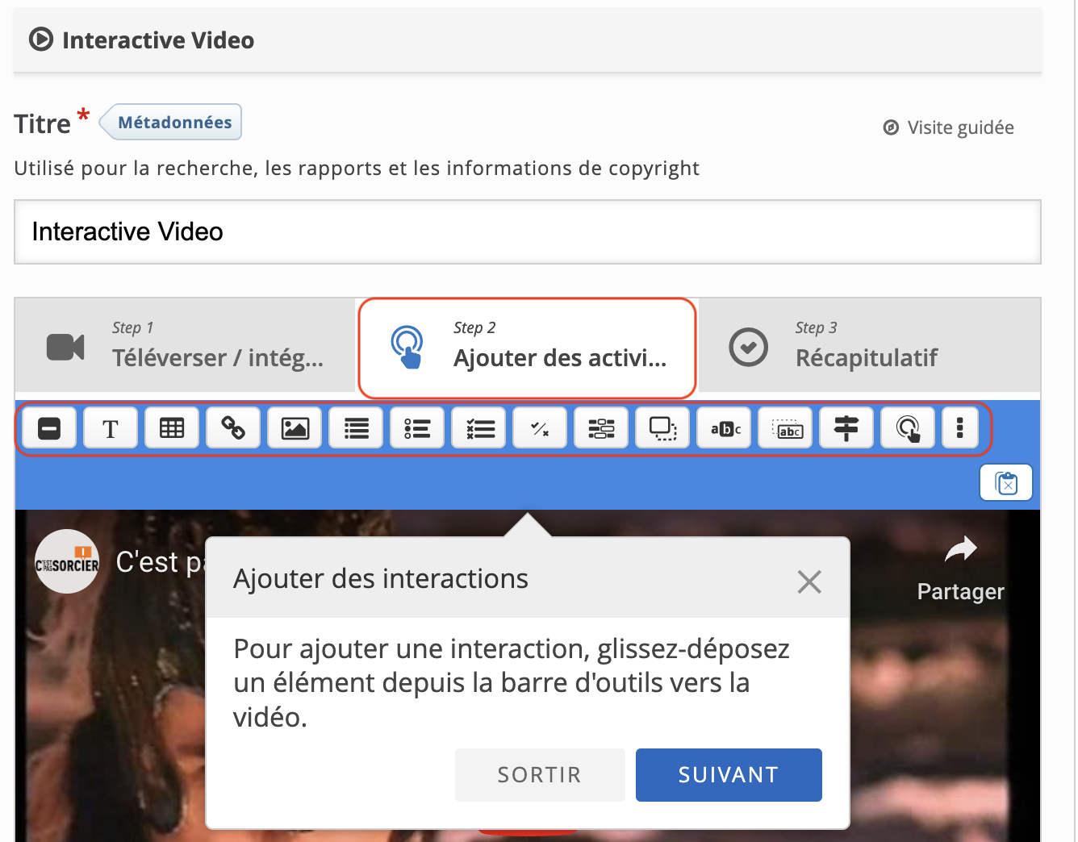Select the True/False question tool
This screenshot has width=1078, height=842.
540,428
